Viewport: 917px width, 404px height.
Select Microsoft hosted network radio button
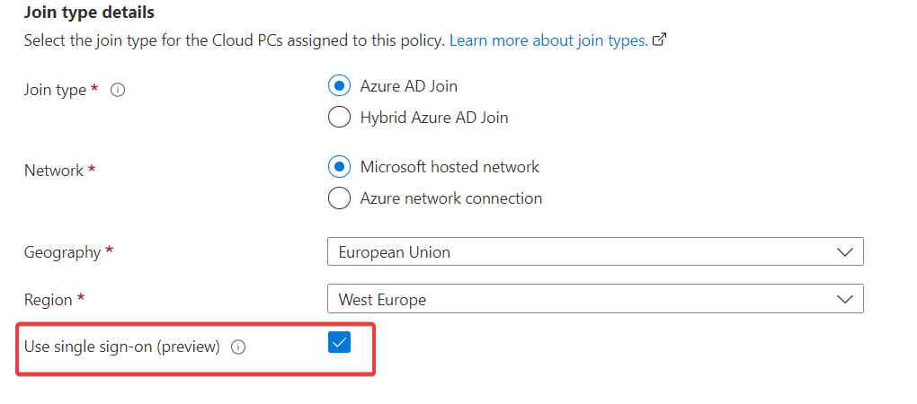[339, 167]
